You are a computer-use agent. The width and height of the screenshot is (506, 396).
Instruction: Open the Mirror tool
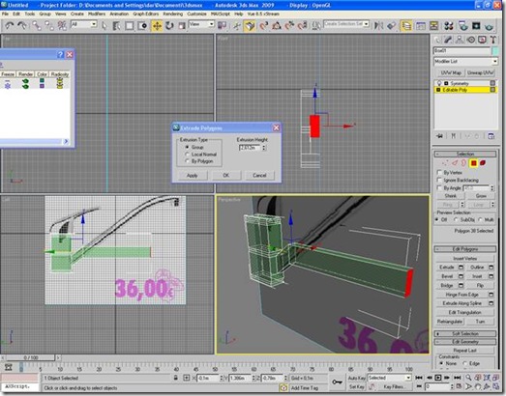(378, 25)
